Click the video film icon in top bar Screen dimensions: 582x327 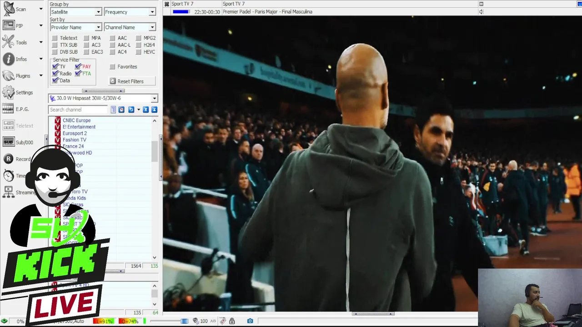[481, 4]
